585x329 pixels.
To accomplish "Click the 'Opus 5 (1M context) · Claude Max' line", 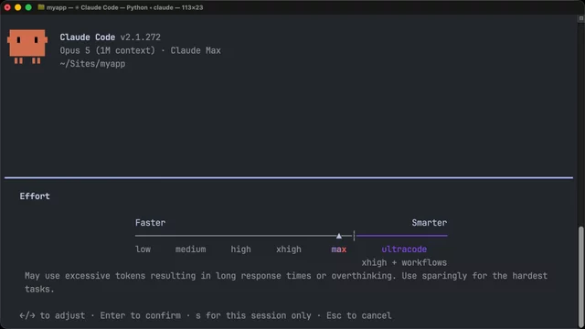I will [x=140, y=50].
